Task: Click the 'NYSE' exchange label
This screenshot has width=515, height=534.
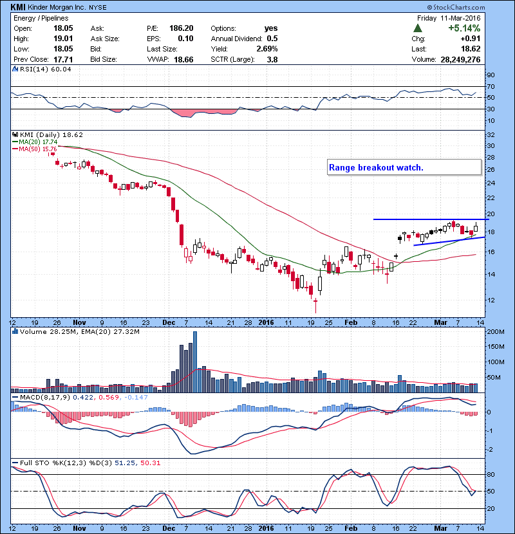Action: 97,7
